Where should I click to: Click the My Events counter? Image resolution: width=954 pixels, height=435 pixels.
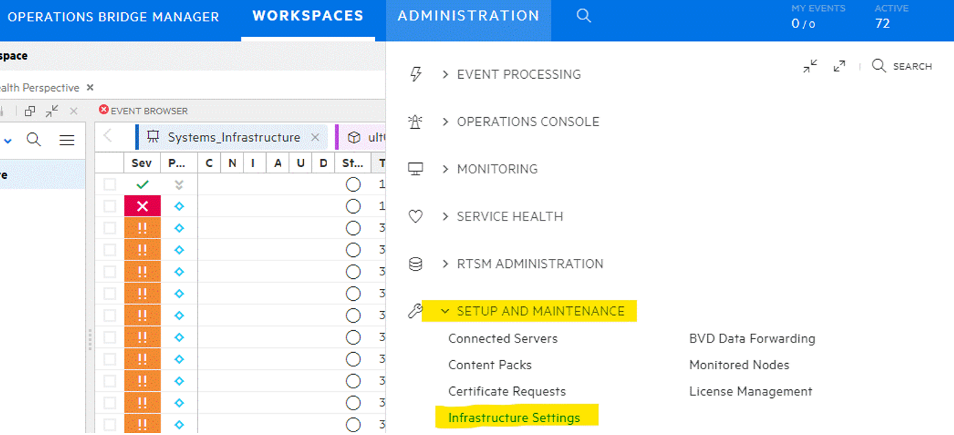[818, 16]
